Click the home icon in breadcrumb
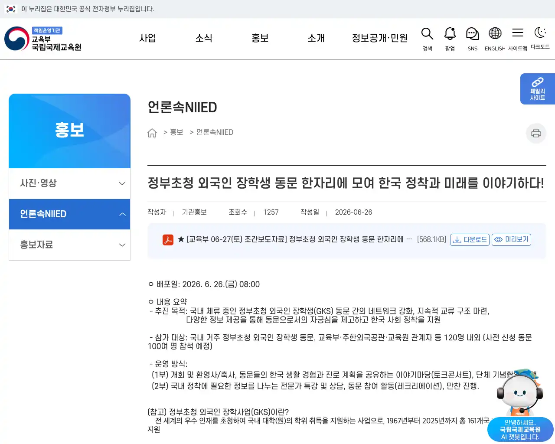555x444 pixels. point(152,133)
